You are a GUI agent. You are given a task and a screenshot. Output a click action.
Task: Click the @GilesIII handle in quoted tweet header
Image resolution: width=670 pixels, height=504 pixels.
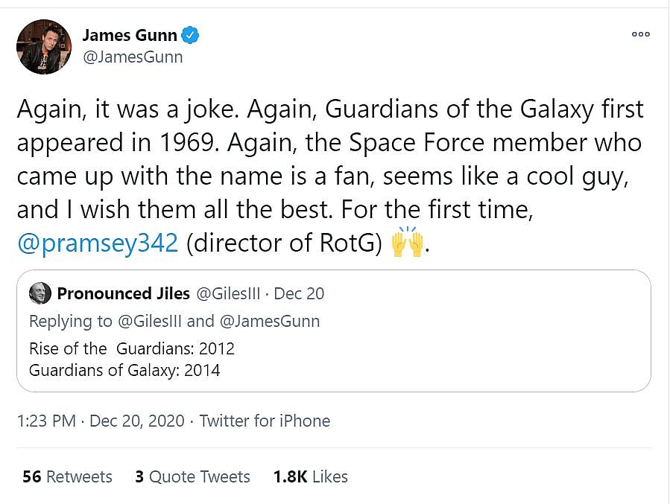pyautogui.click(x=227, y=293)
